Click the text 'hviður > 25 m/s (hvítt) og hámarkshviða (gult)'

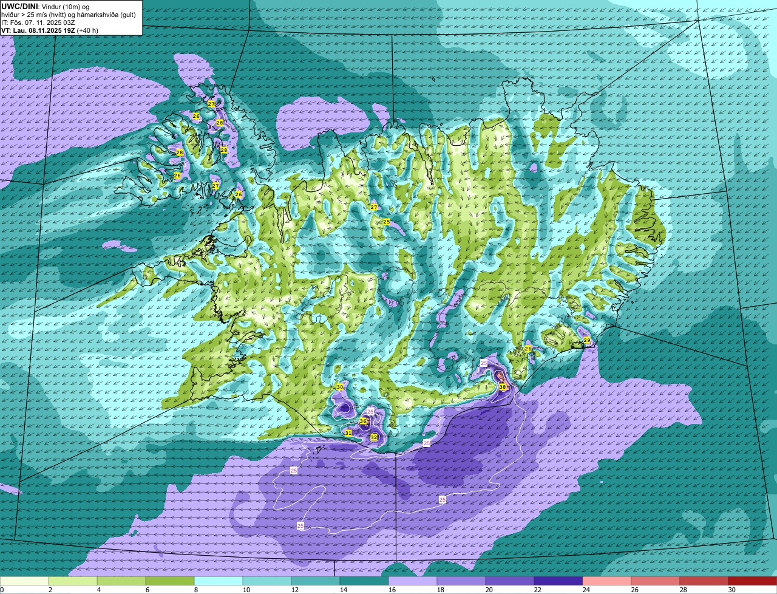pos(69,15)
